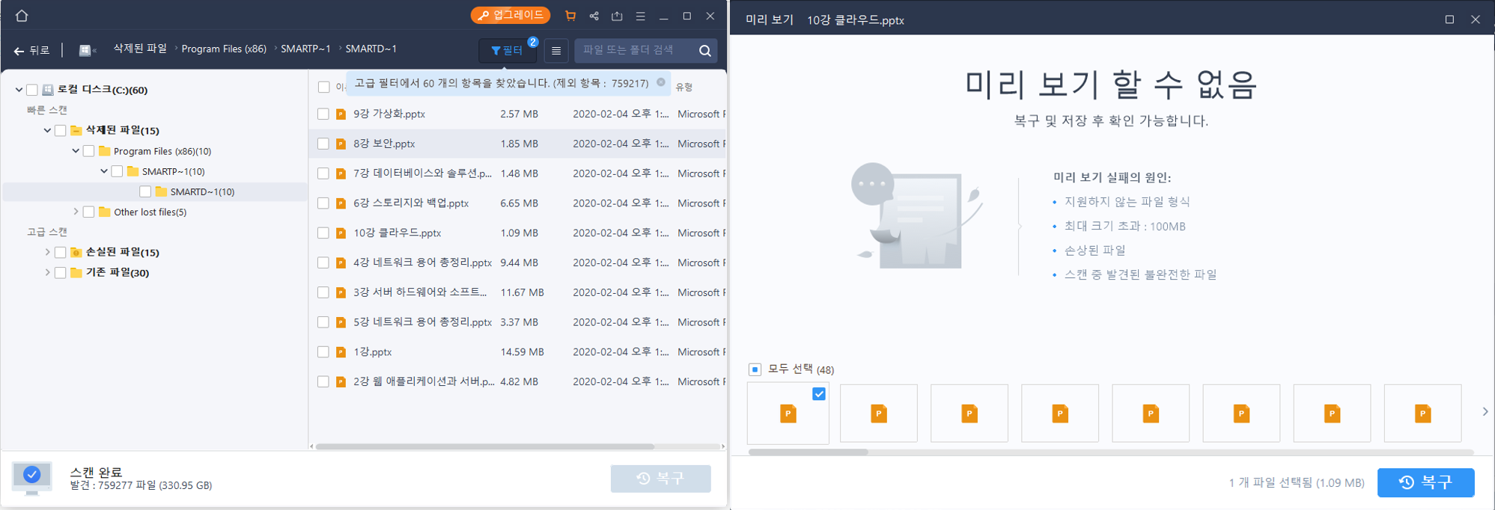Screen dimensions: 1495x510
Task: Click the share icon in title bar
Action: coord(594,16)
